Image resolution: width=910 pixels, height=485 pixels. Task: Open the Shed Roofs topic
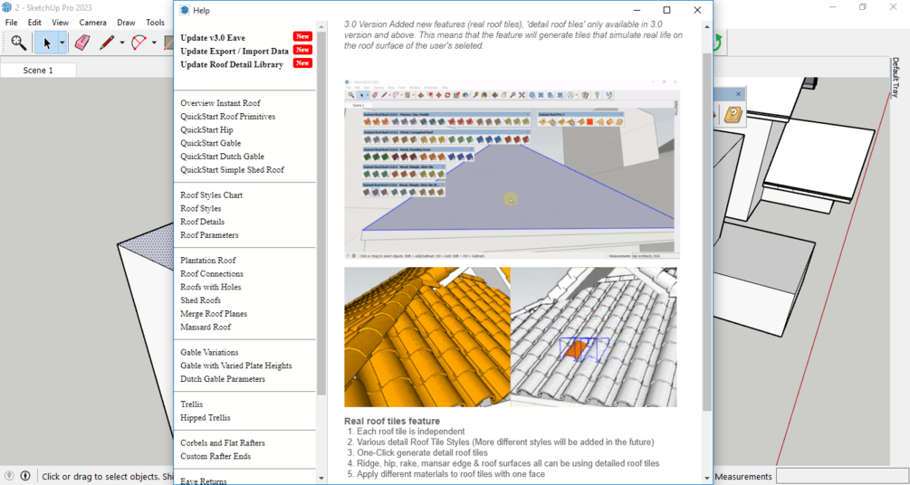click(x=200, y=300)
